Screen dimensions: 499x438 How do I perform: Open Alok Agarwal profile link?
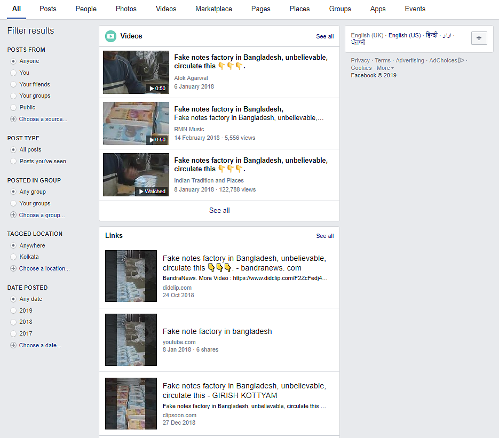coord(191,78)
